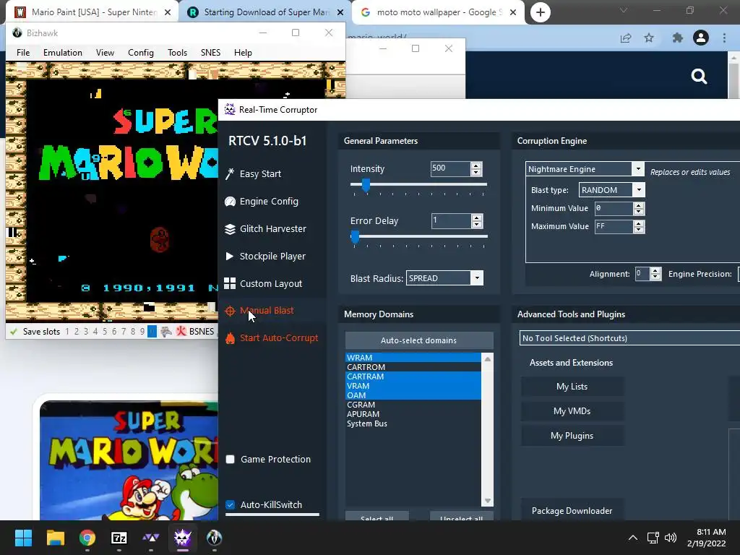The height and width of the screenshot is (555, 740).
Task: Click the Error Delay slider handle
Action: pos(355,237)
